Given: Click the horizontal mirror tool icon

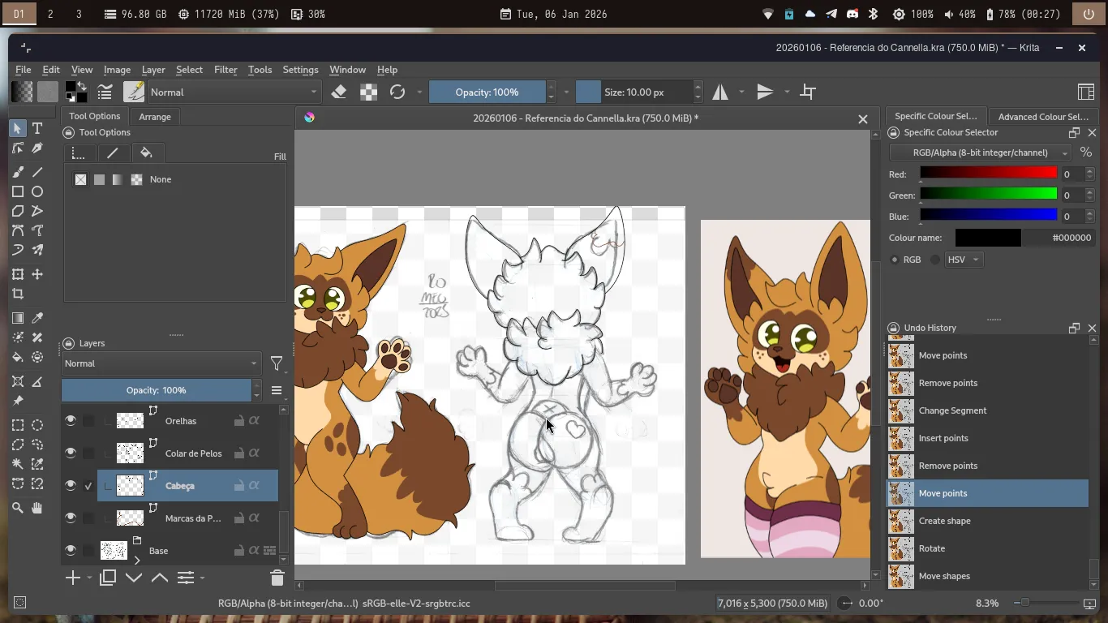Looking at the screenshot, I should tap(720, 92).
